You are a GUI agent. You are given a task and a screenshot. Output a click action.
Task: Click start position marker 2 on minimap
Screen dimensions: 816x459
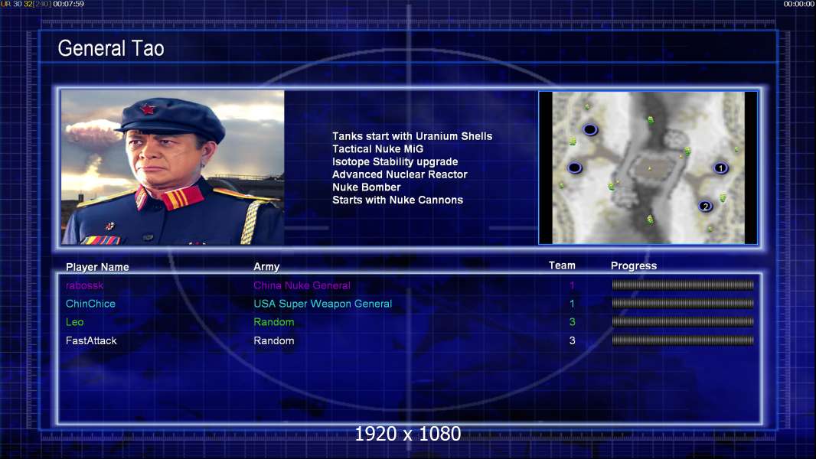[x=705, y=207]
